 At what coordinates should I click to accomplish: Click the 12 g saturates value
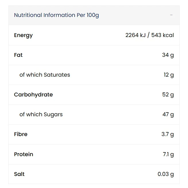[169, 75]
